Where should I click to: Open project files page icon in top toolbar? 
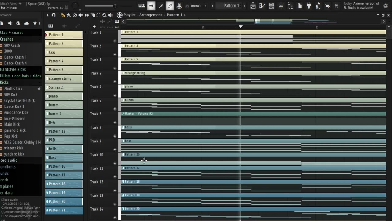300,6
